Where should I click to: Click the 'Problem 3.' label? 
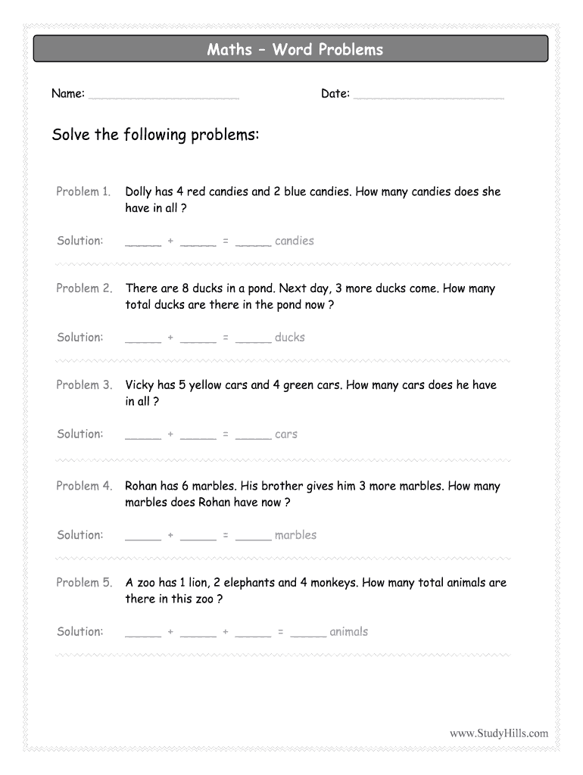point(83,385)
